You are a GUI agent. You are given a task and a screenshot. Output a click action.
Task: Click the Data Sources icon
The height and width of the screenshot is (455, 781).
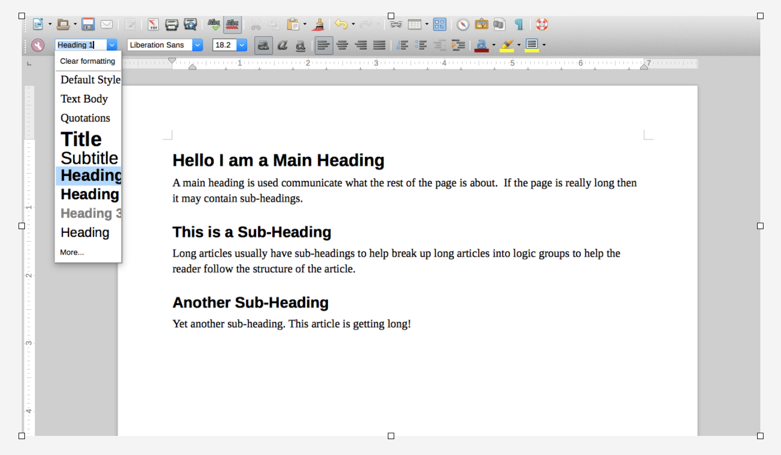click(x=499, y=24)
